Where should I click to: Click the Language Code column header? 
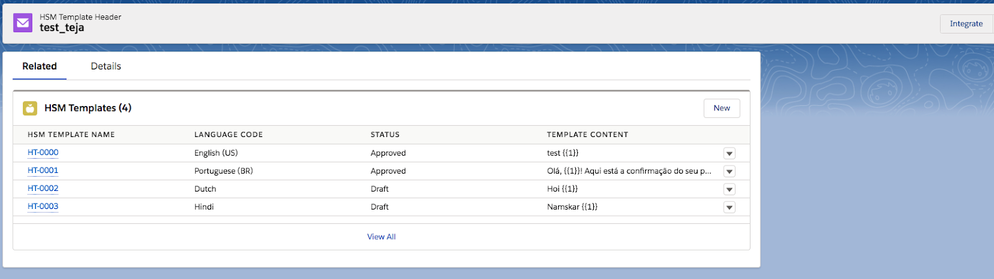[x=229, y=135]
